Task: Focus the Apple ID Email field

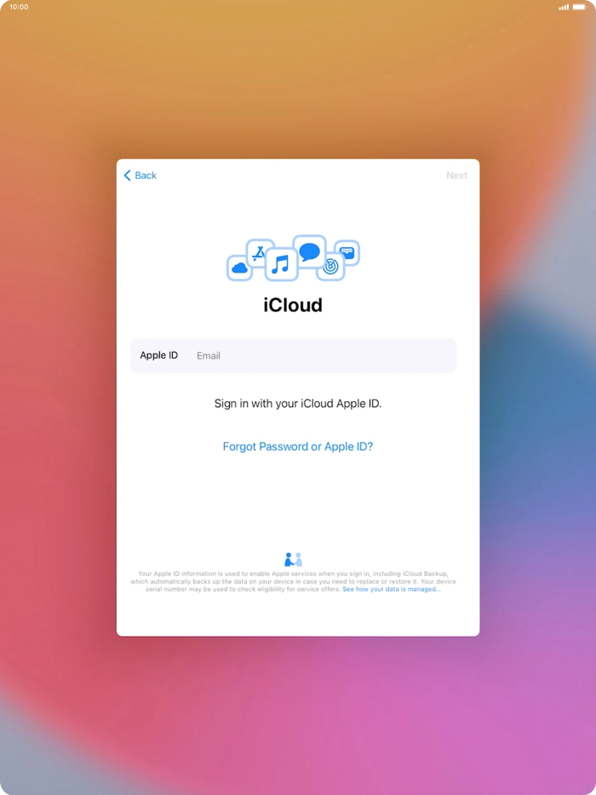Action: pyautogui.click(x=324, y=355)
